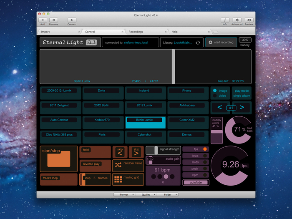This screenshot has width=292, height=219.
Task: Click the moving grid icon
Action: [x=118, y=179]
